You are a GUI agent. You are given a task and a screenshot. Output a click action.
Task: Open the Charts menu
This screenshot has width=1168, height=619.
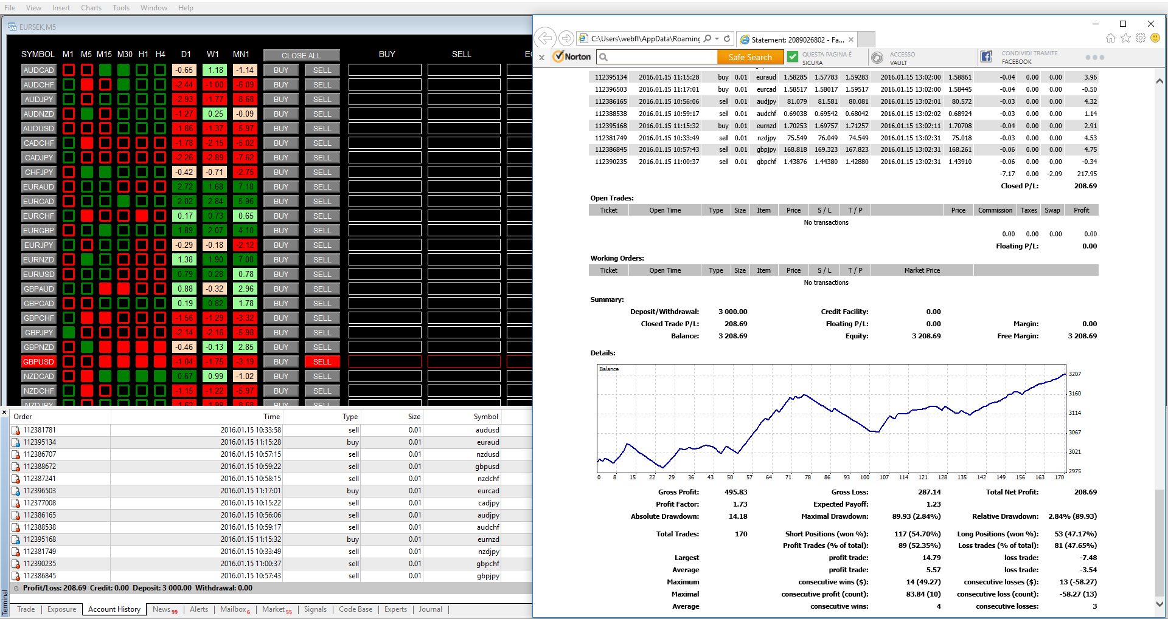pos(91,8)
